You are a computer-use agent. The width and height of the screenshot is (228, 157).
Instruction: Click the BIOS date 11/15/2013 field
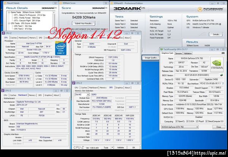click(x=41, y=130)
